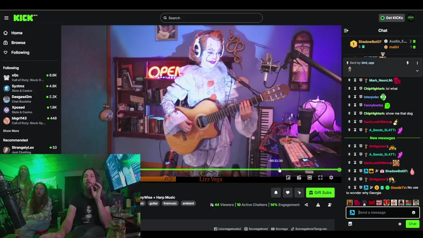Open TikTok link lizzvegalove

click(309, 229)
